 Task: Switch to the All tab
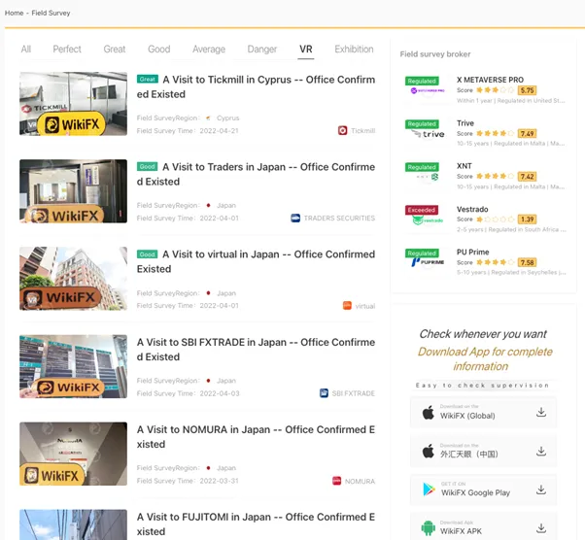25,50
